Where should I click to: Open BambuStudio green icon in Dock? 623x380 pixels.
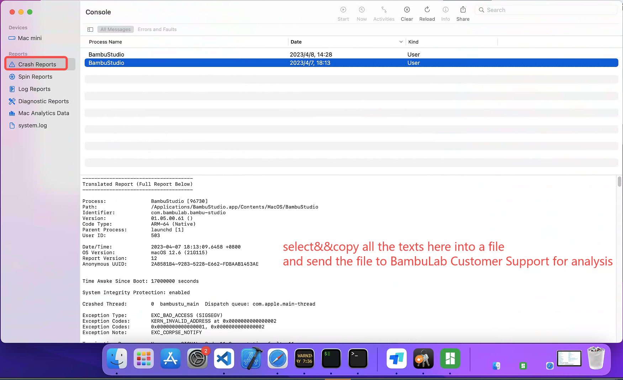[450, 359]
